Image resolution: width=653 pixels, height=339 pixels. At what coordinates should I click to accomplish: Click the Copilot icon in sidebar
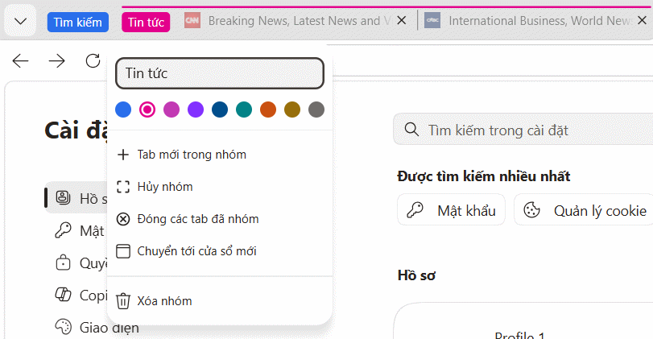[63, 295]
